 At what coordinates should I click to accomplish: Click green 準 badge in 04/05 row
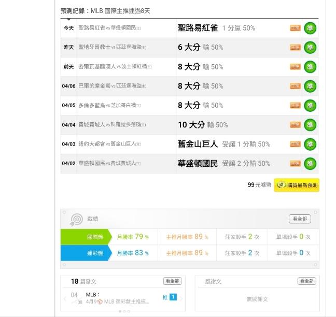click(310, 106)
